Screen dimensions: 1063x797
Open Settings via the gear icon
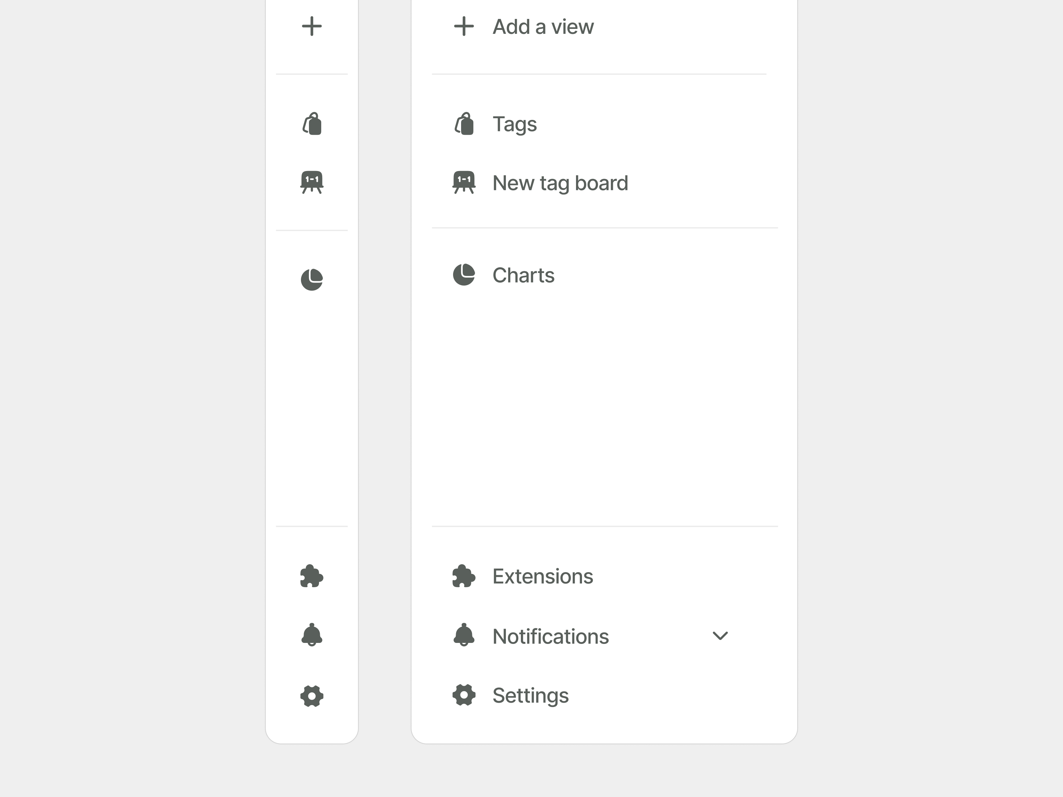click(x=312, y=695)
